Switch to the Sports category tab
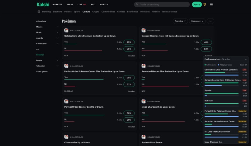 pos(77,12)
